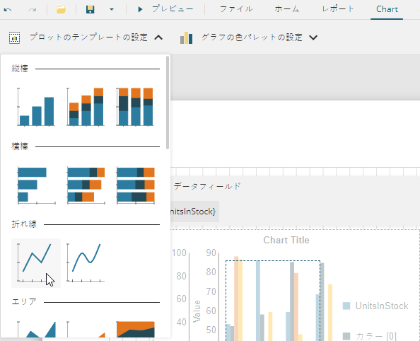Select the Chart Title text
The height and width of the screenshot is (341, 420).
(x=286, y=240)
